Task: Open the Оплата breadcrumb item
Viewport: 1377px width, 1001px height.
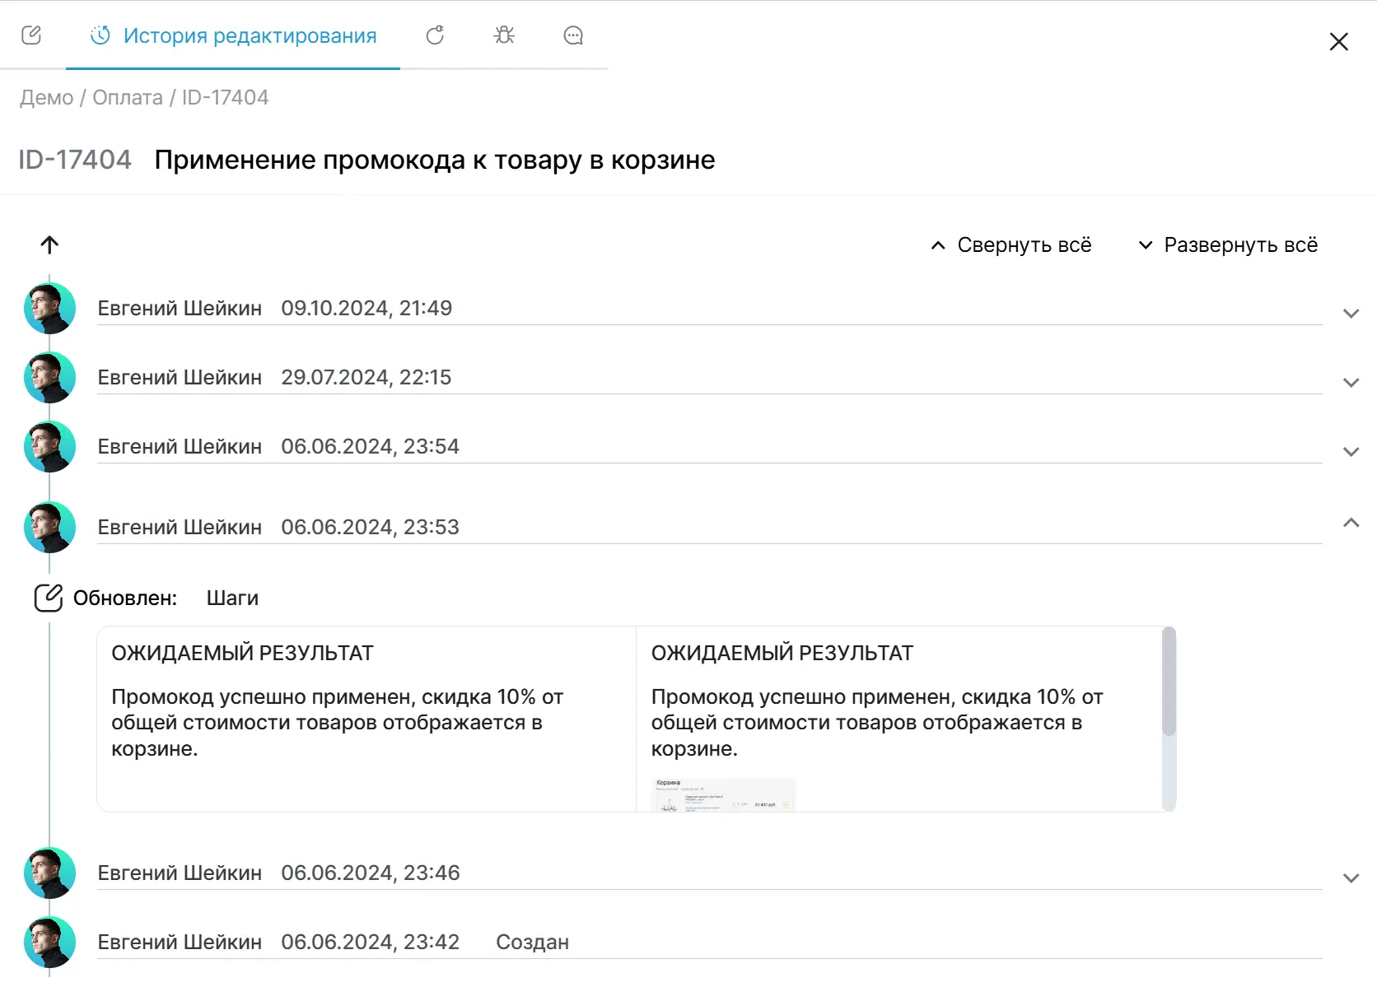Action: click(127, 97)
